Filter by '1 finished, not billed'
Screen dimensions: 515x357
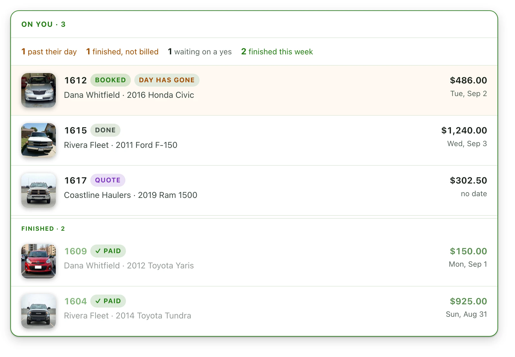[x=122, y=52]
